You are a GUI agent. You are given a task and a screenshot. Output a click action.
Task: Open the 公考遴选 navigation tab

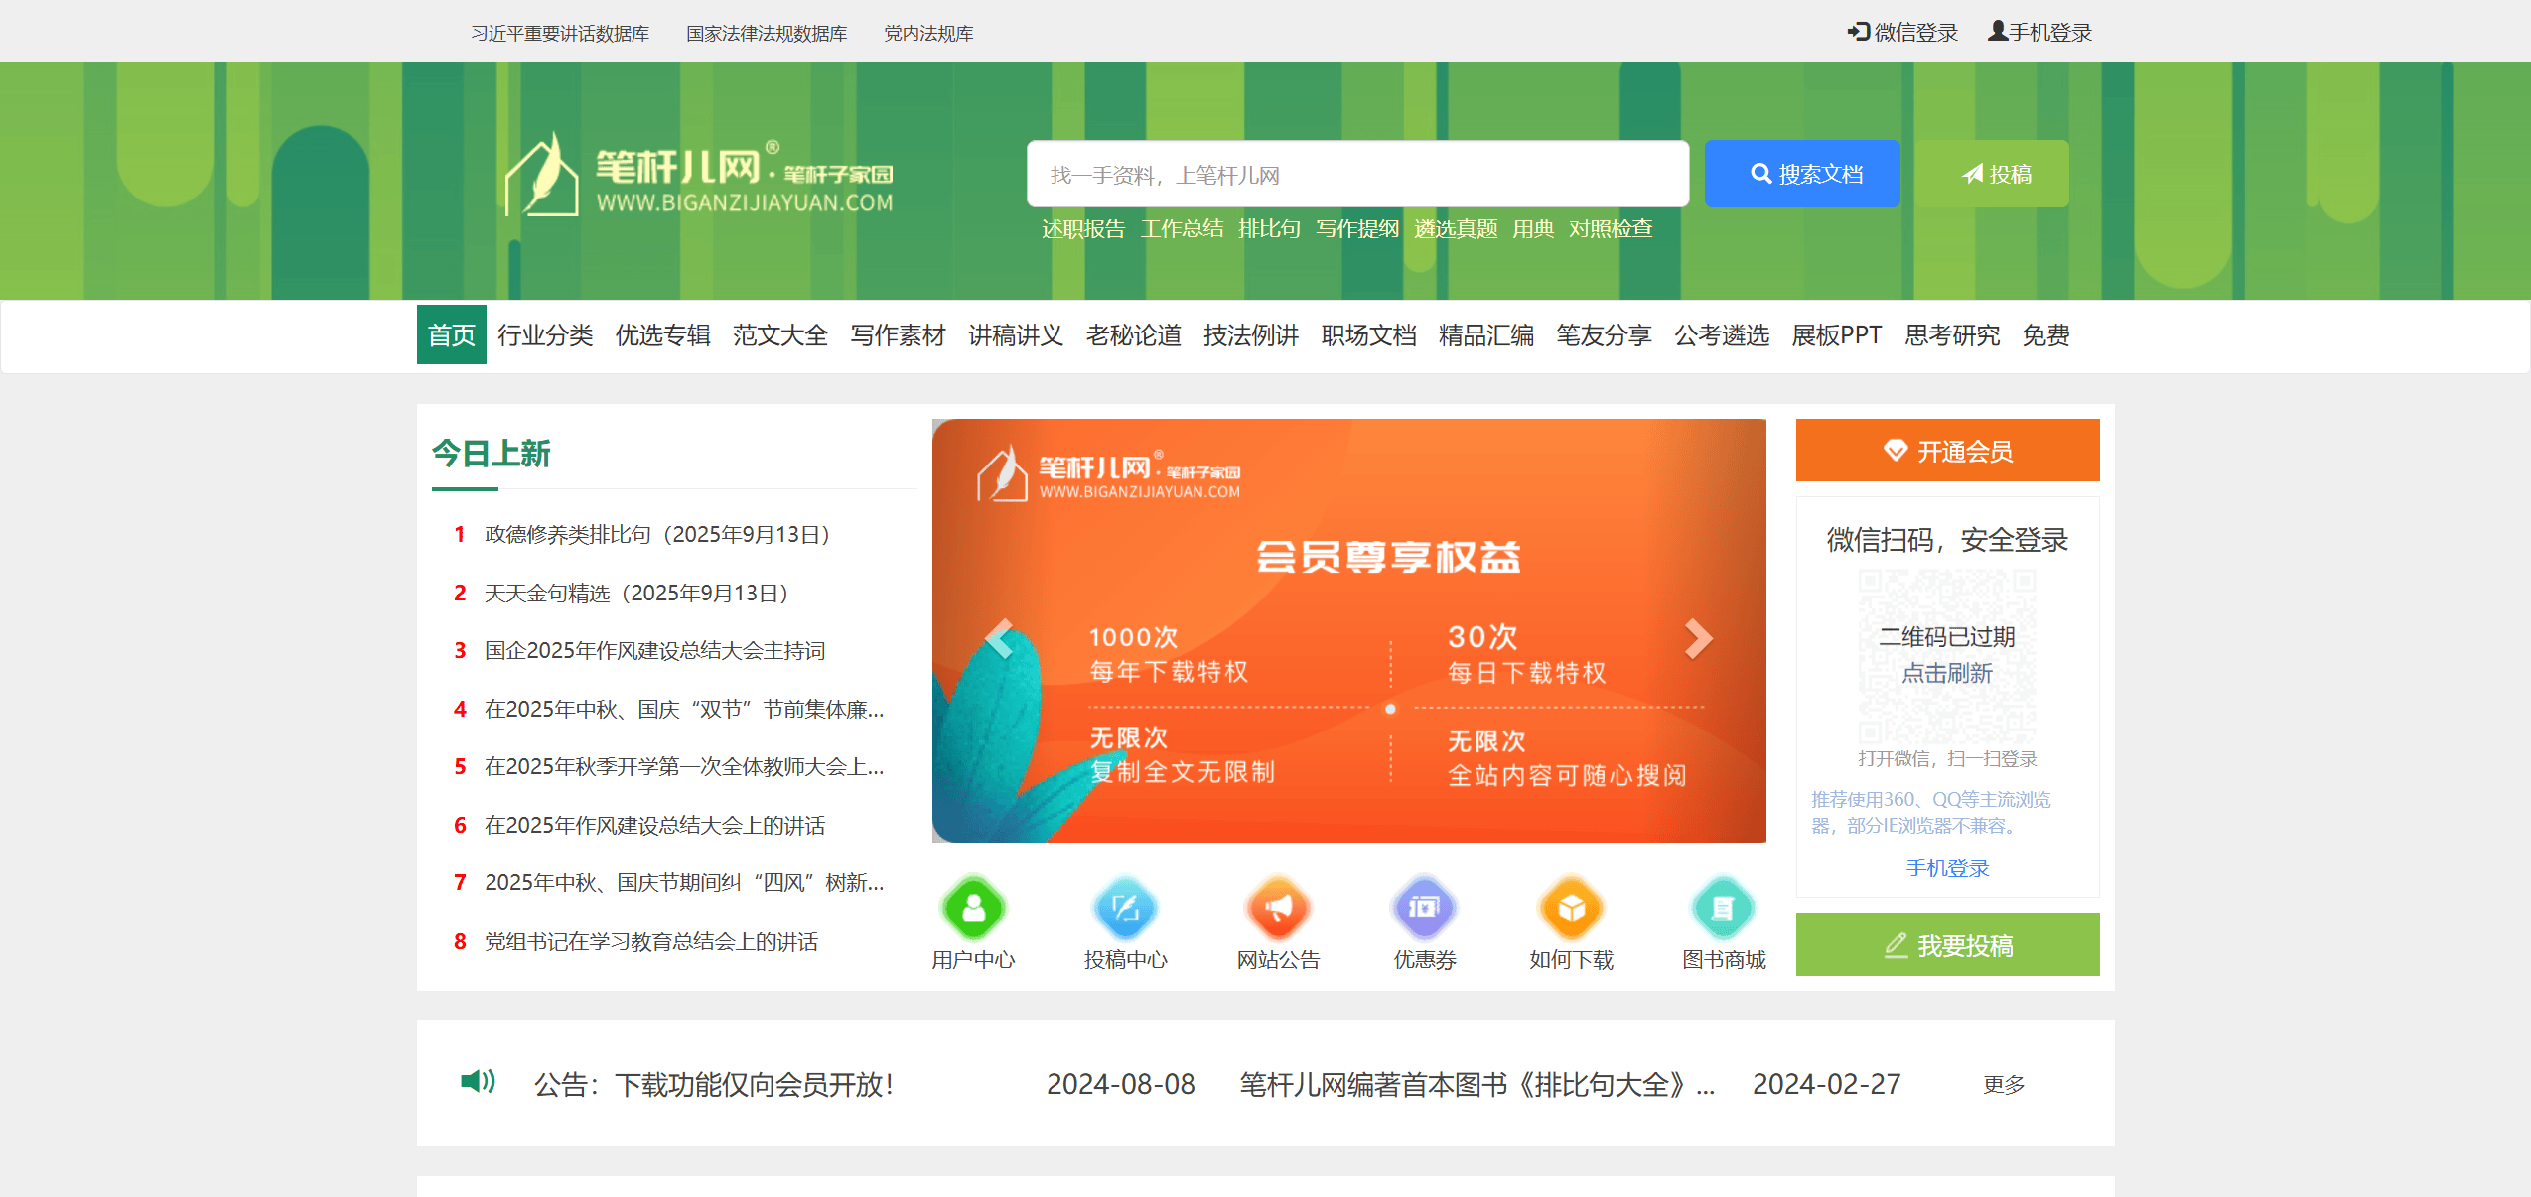coord(1721,335)
